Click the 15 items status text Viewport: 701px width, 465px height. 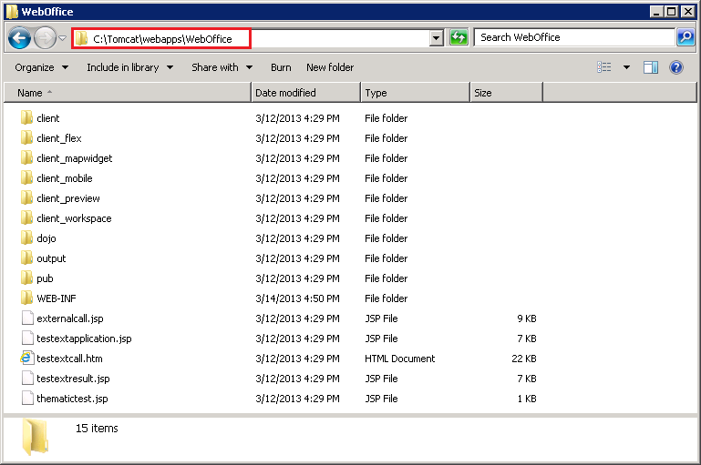point(97,429)
